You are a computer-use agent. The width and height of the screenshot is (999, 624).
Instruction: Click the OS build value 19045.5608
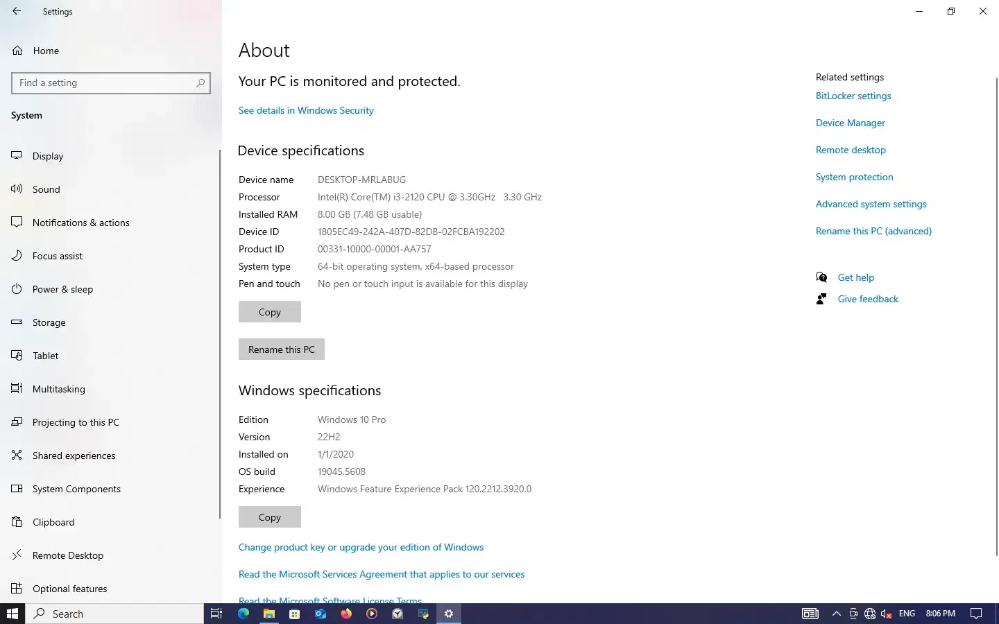(x=341, y=471)
